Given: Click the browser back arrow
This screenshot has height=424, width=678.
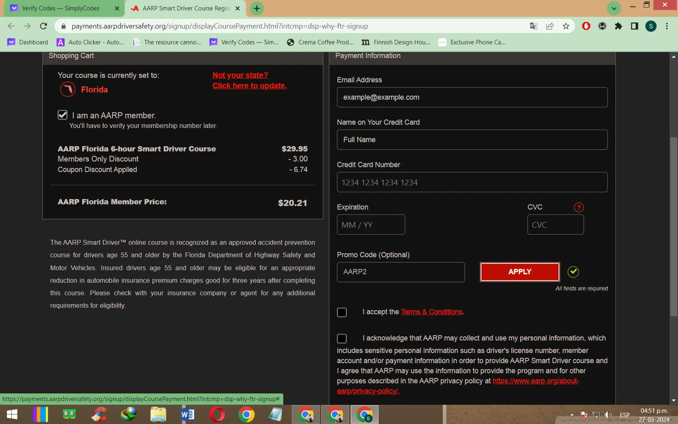Looking at the screenshot, I should click(x=11, y=26).
